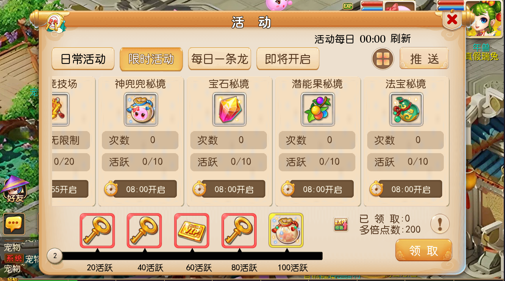Image resolution: width=505 pixels, height=281 pixels.
Task: Open the 神兜兜秘境 pink pouch icon
Action: click(x=141, y=109)
